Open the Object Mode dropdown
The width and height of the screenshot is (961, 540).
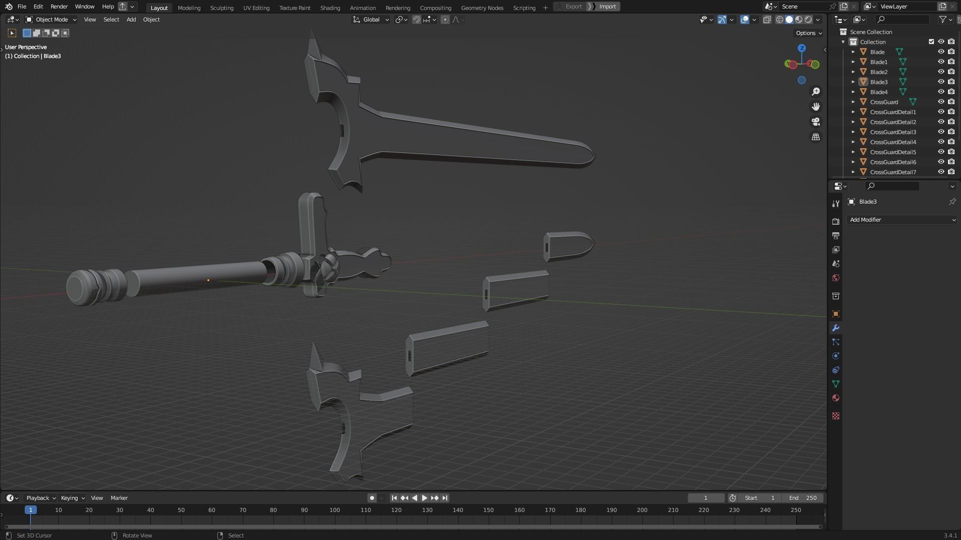[x=51, y=20]
